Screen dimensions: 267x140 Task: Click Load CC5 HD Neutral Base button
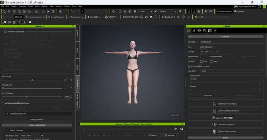226,111
